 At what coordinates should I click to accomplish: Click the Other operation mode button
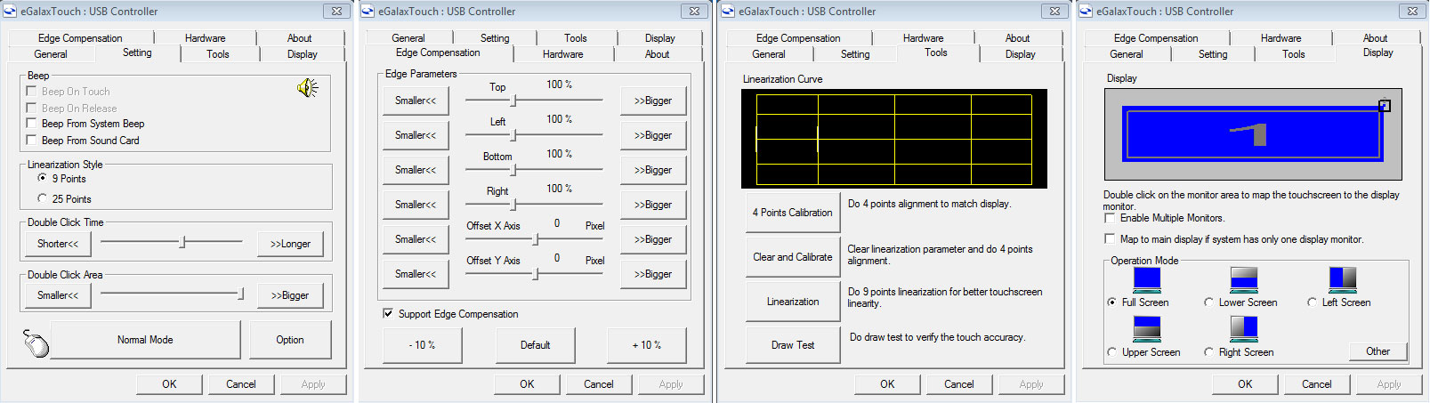(x=1378, y=351)
